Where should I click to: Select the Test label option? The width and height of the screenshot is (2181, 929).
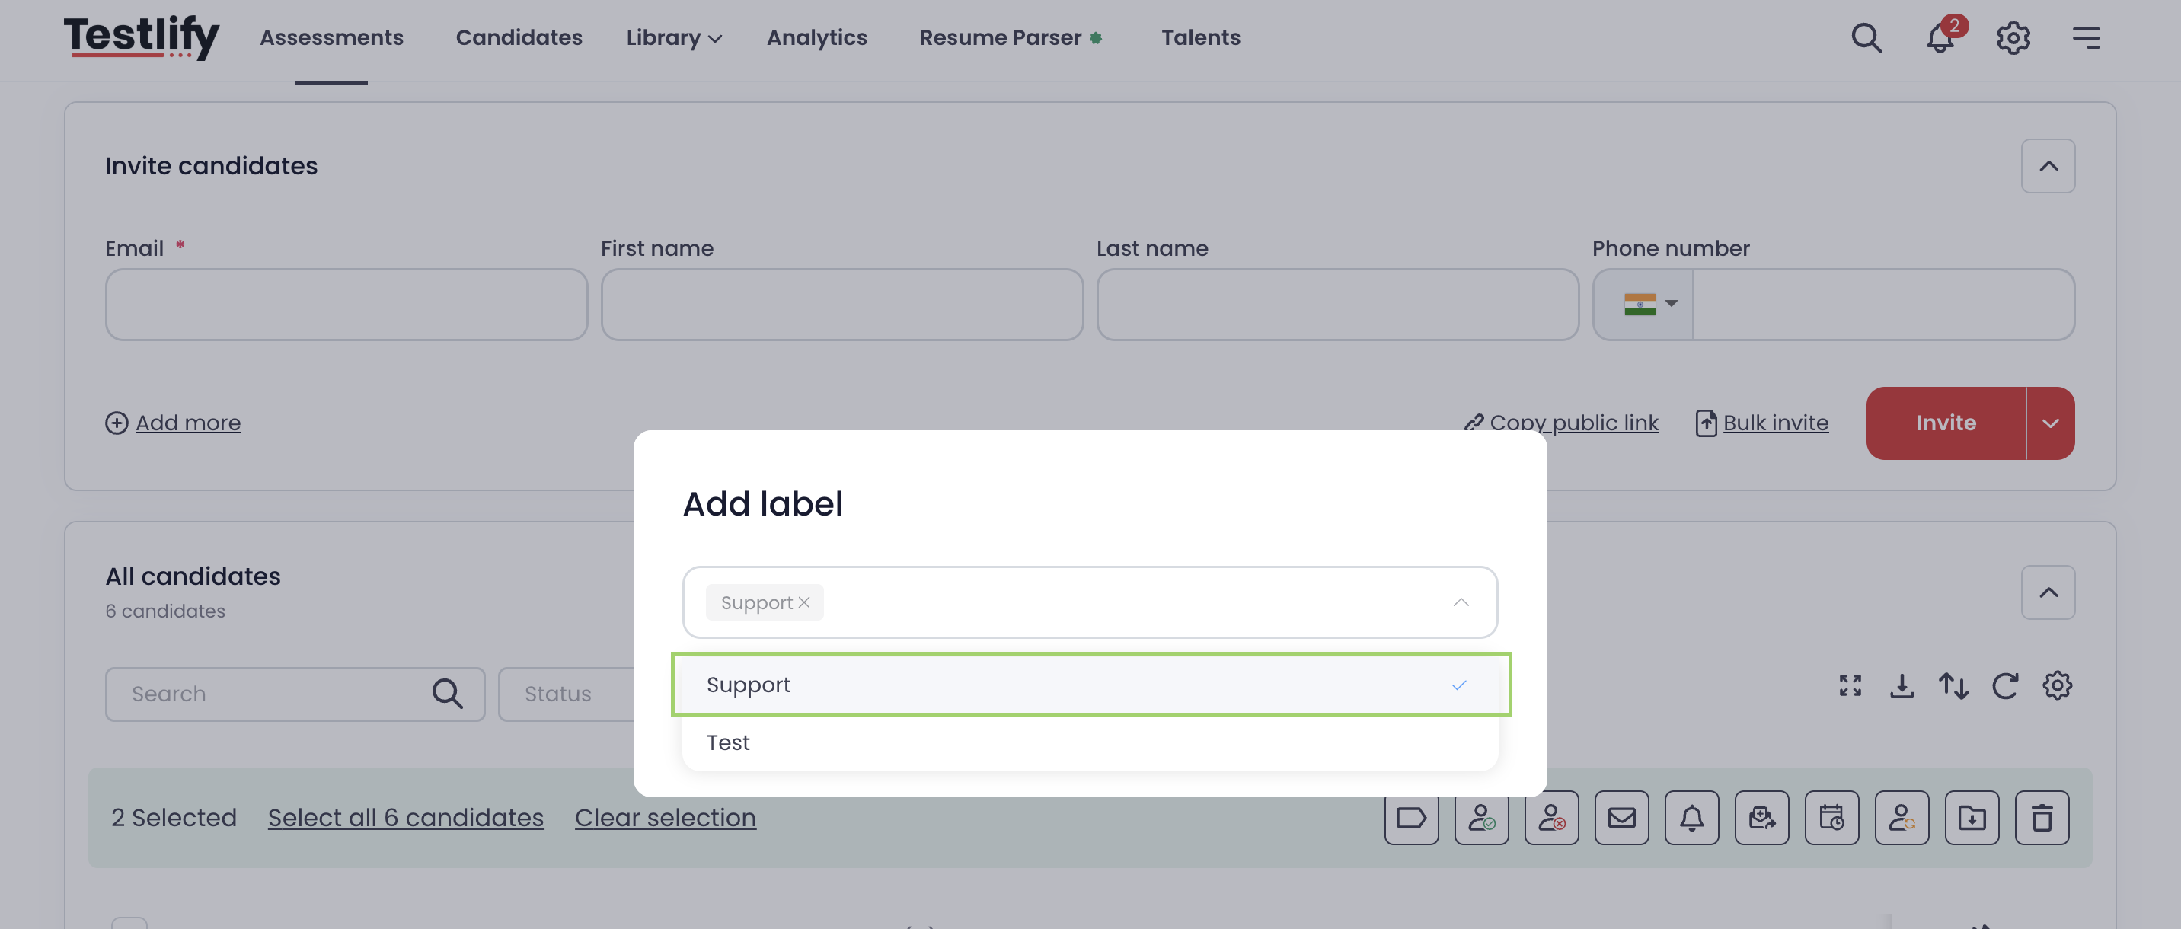pos(1090,742)
